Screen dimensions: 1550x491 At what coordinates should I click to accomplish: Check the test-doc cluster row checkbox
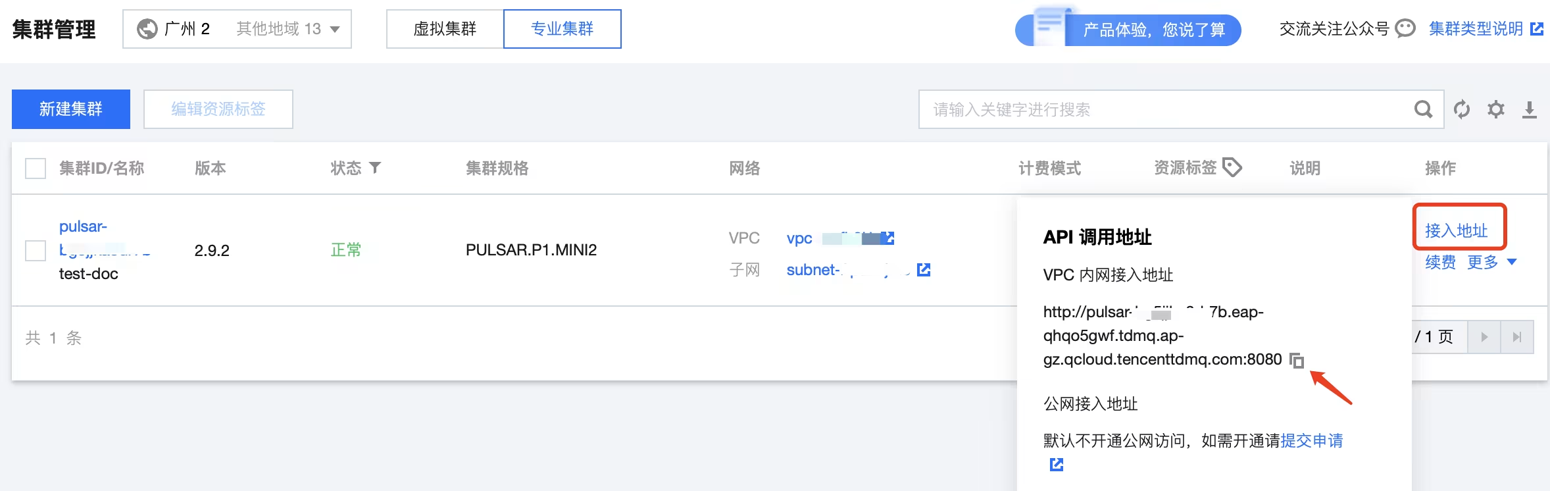pyautogui.click(x=36, y=251)
